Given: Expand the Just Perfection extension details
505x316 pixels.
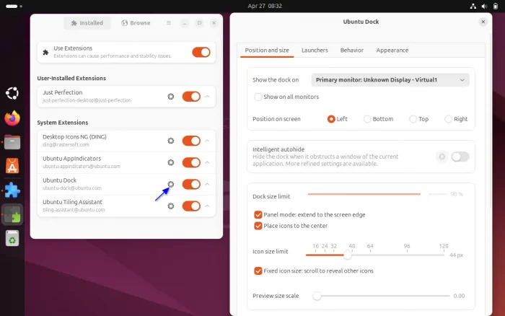Looking at the screenshot, I should tap(208, 97).
